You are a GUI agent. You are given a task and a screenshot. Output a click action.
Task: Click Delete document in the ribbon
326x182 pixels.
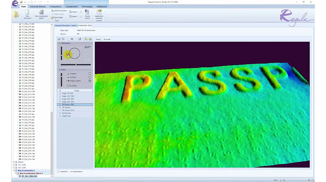tap(59, 10)
